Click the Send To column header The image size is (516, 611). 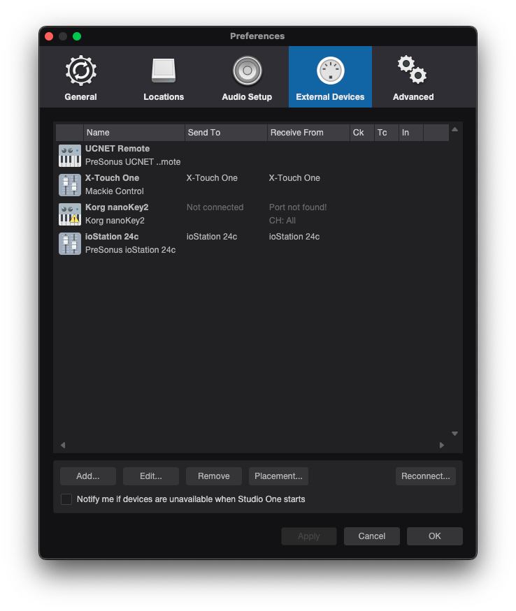tap(226, 133)
